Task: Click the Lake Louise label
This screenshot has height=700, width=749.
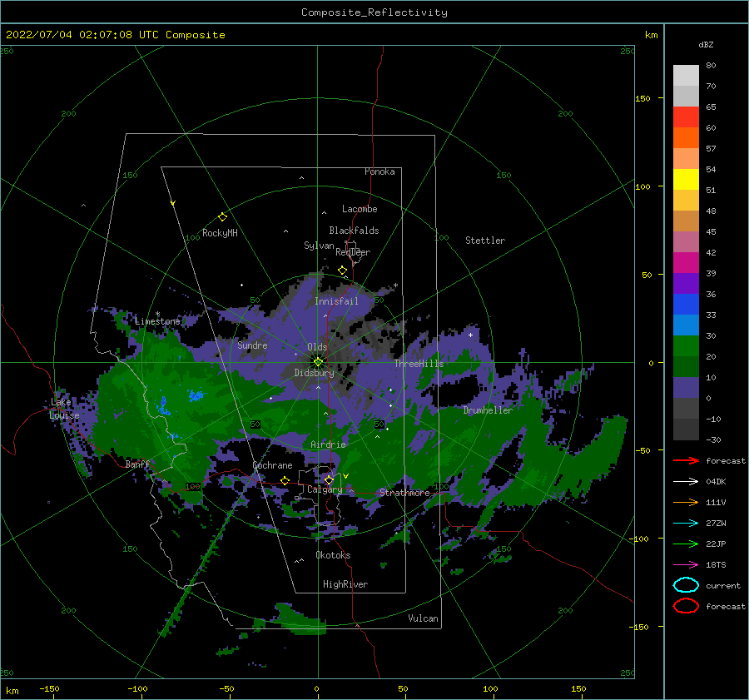Action: [64, 409]
